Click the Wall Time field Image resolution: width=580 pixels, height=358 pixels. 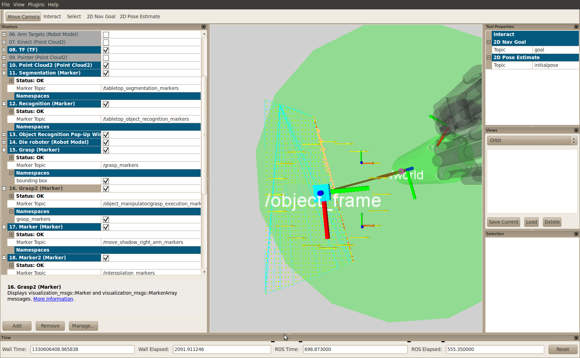tap(82, 349)
